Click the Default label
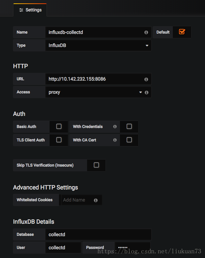Viewport: 205px width, 258px height. coord(163,32)
